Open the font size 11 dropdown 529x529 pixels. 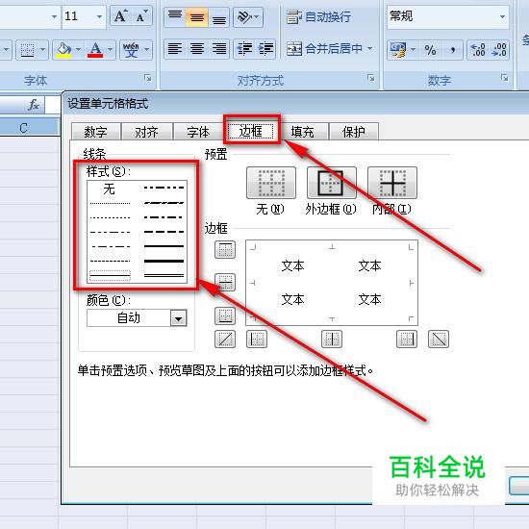(99, 16)
